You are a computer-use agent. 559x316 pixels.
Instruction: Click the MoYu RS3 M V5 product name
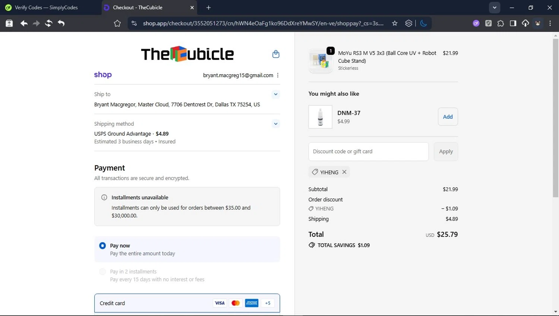click(387, 57)
